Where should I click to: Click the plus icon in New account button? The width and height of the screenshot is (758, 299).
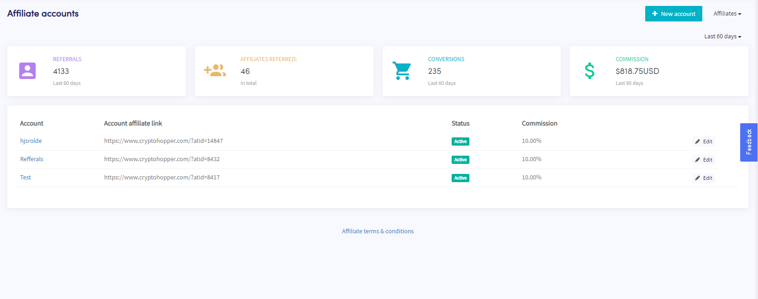655,14
